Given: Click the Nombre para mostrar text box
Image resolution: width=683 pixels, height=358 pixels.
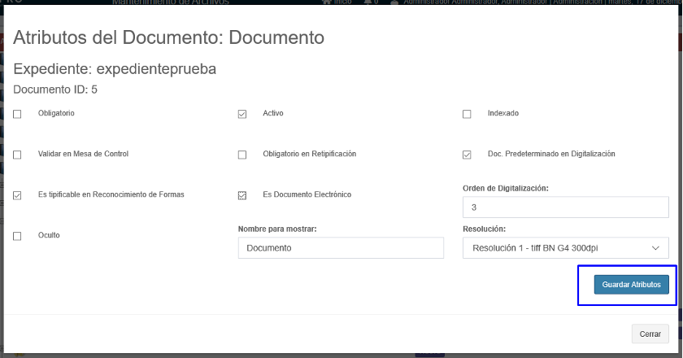Looking at the screenshot, I should [x=341, y=248].
